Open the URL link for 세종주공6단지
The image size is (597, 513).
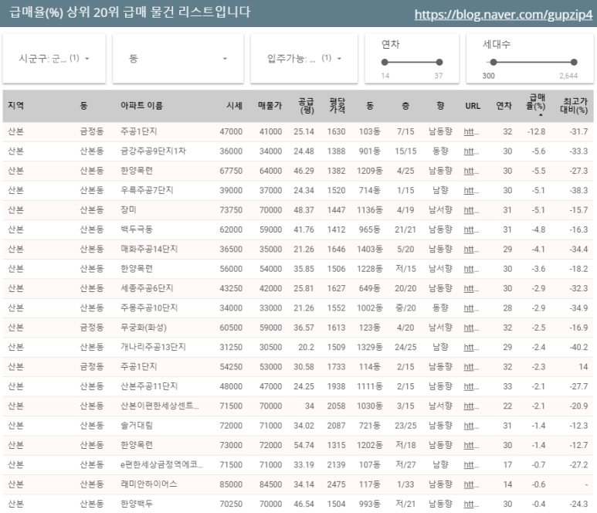click(x=471, y=288)
